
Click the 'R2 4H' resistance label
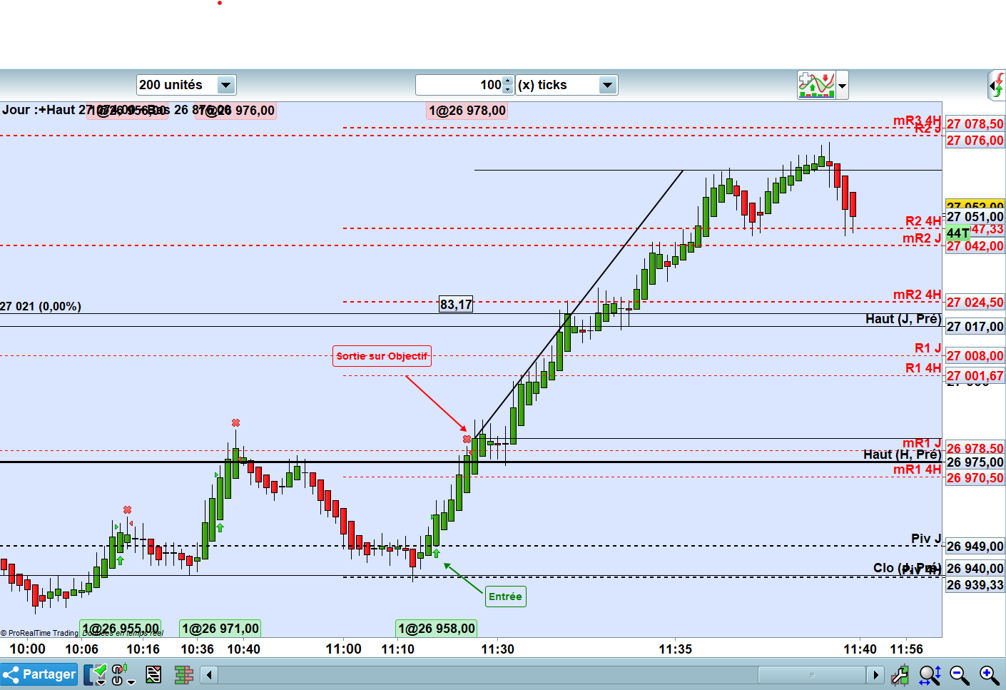[923, 221]
